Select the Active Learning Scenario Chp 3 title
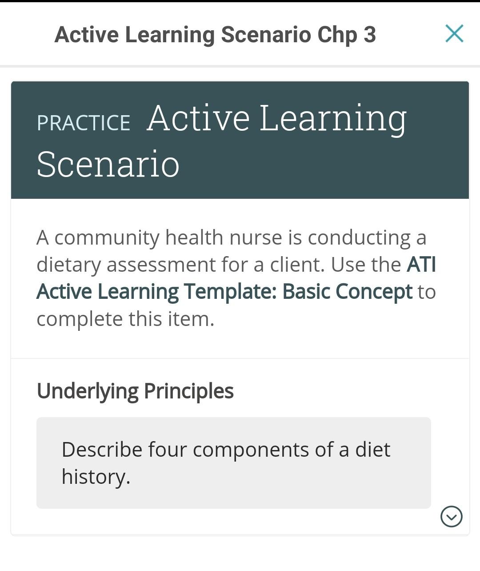 [215, 35]
